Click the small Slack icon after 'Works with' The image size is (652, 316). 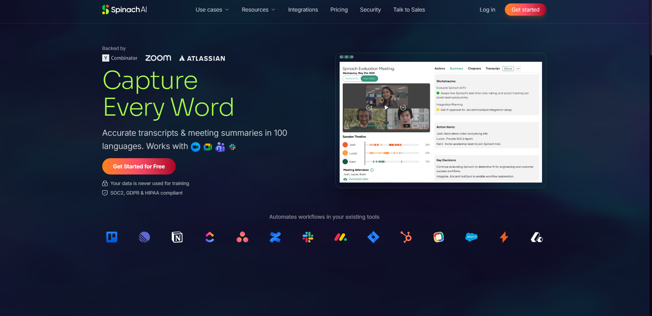(232, 147)
